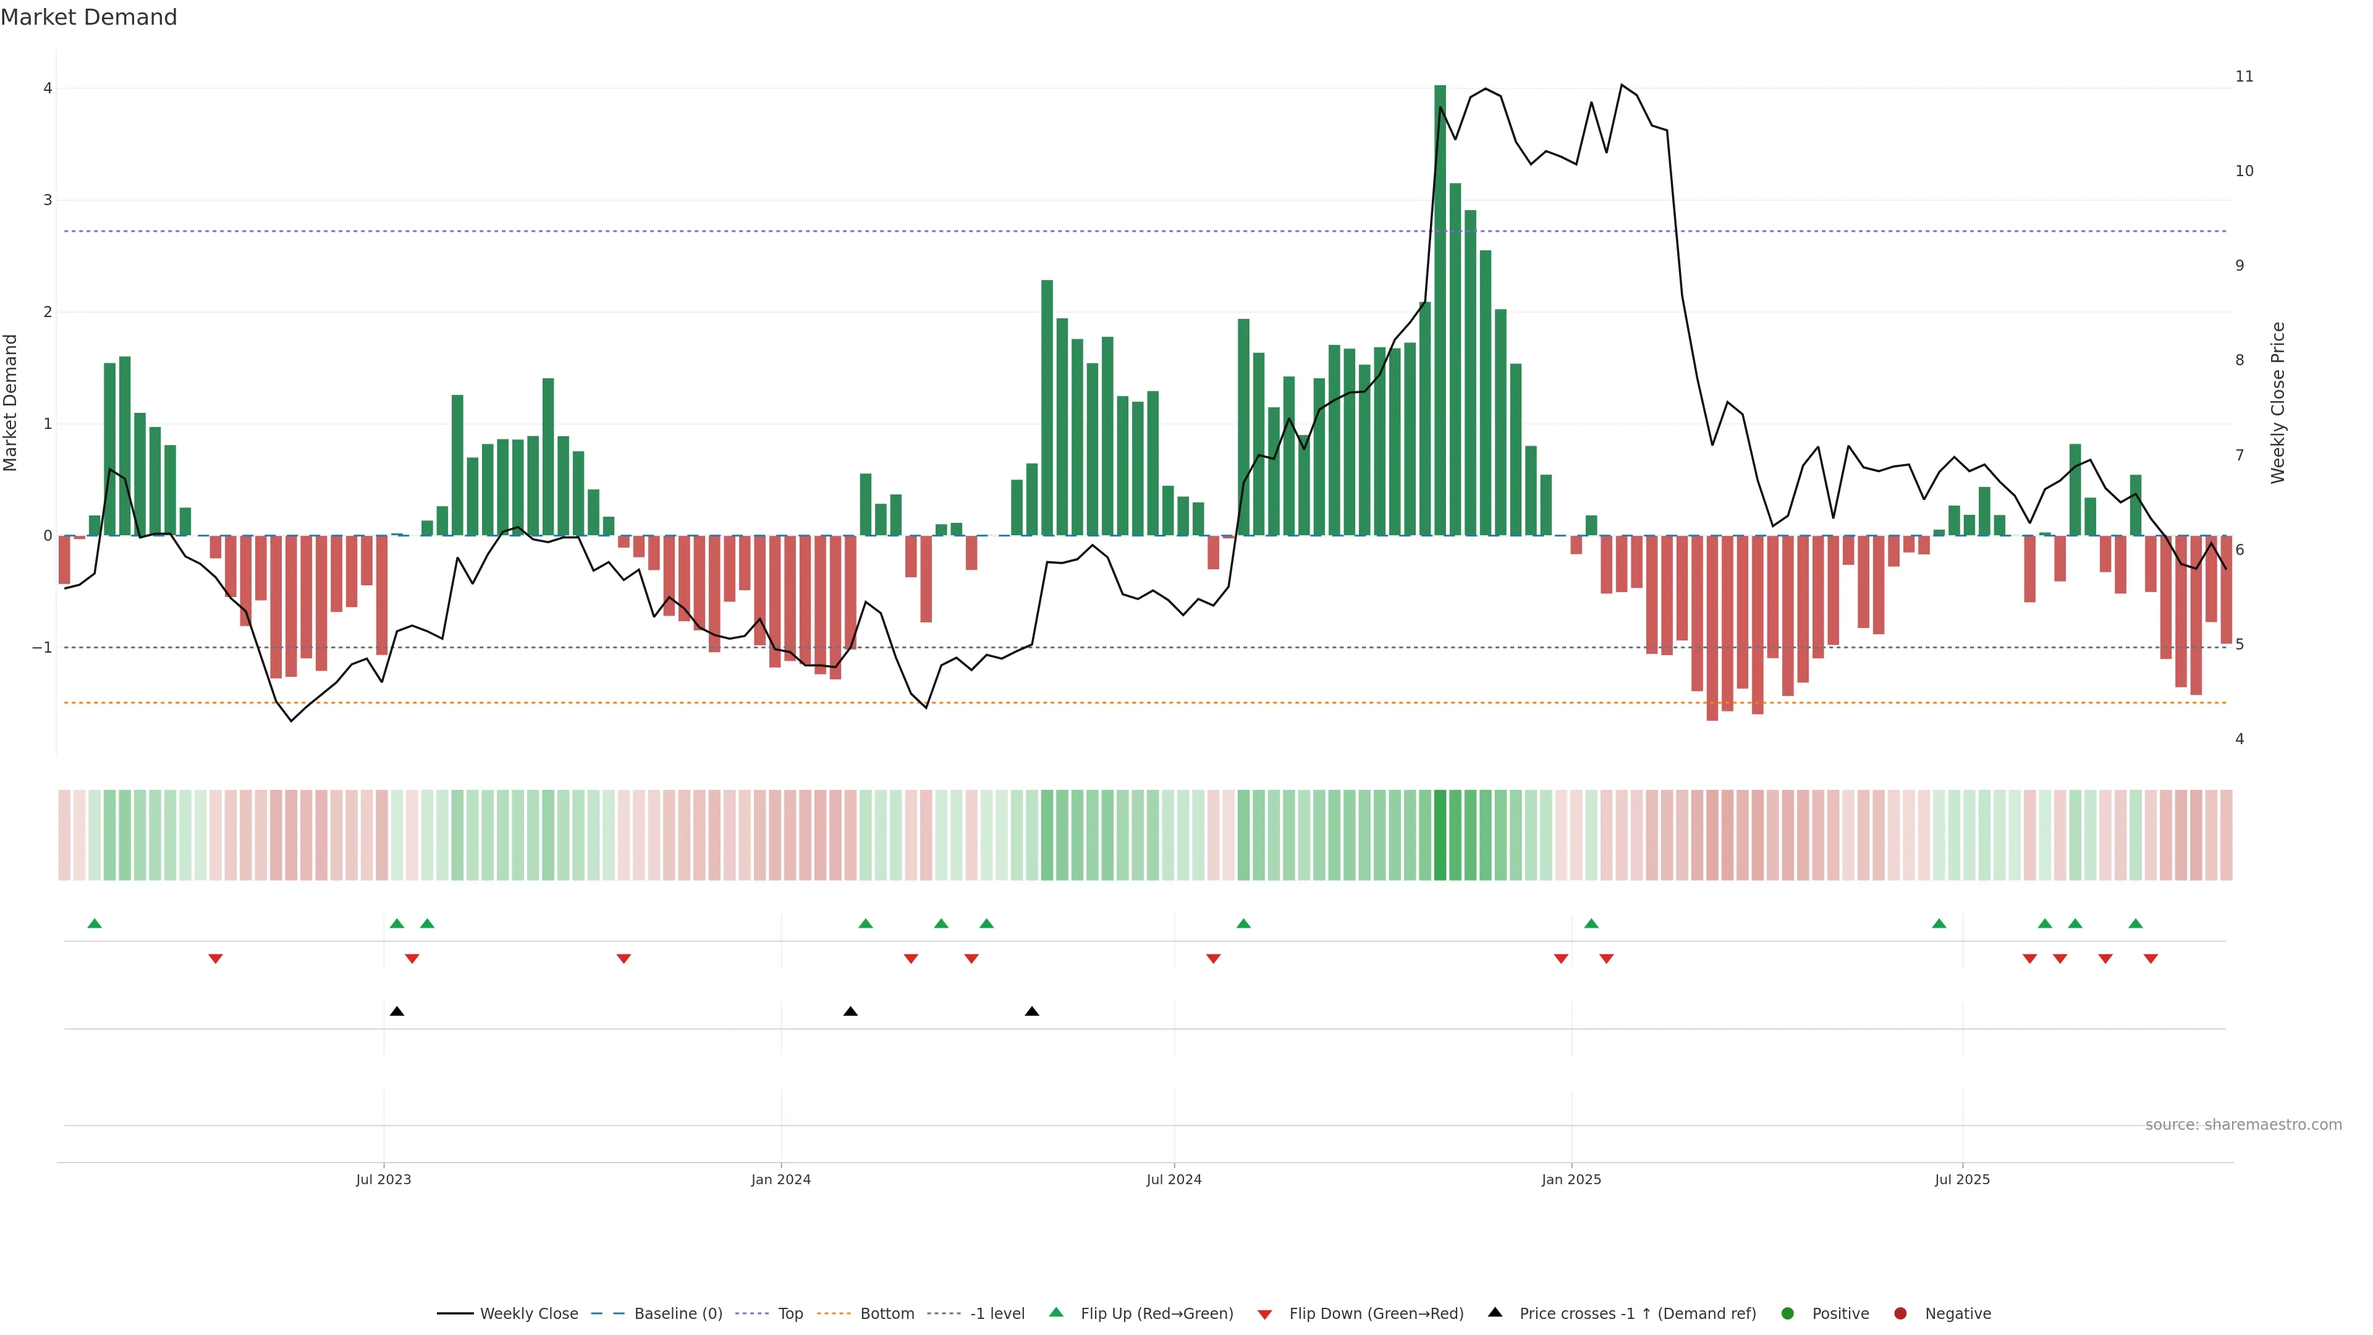Click the -1 level legend entry
Screen dimensions: 2373x1335
997,1314
